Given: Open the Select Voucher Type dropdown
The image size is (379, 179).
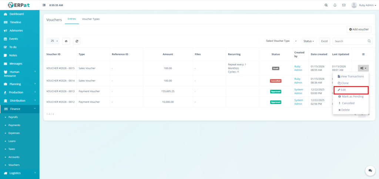Looking at the screenshot, I should (x=278, y=41).
